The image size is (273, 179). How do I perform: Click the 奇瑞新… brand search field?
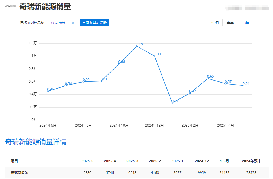63,23
